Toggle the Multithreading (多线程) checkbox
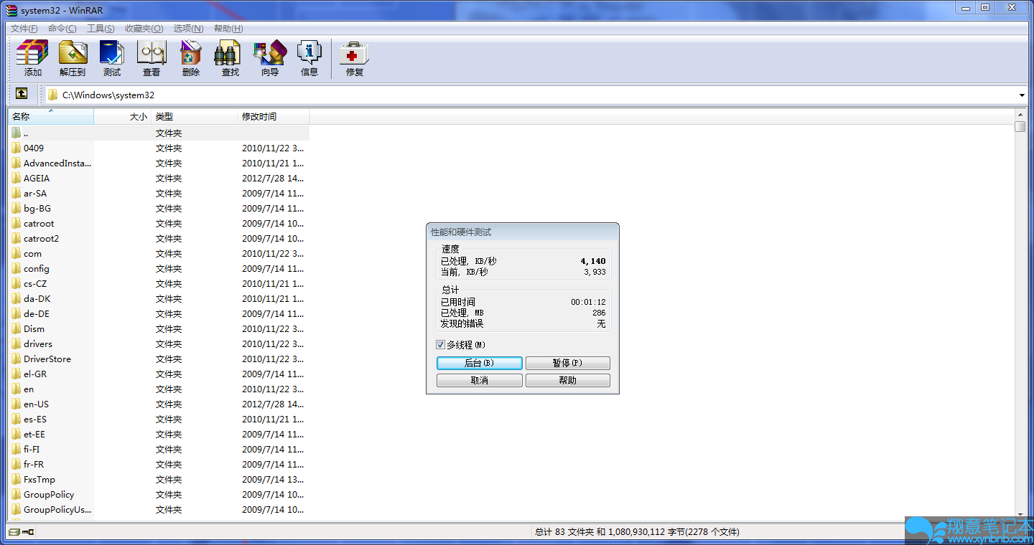The width and height of the screenshot is (1034, 545). [x=441, y=345]
